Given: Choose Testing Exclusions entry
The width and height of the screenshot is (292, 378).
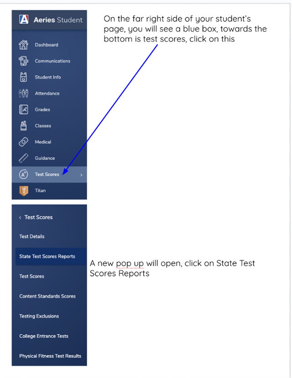Looking at the screenshot, I should click(39, 316).
